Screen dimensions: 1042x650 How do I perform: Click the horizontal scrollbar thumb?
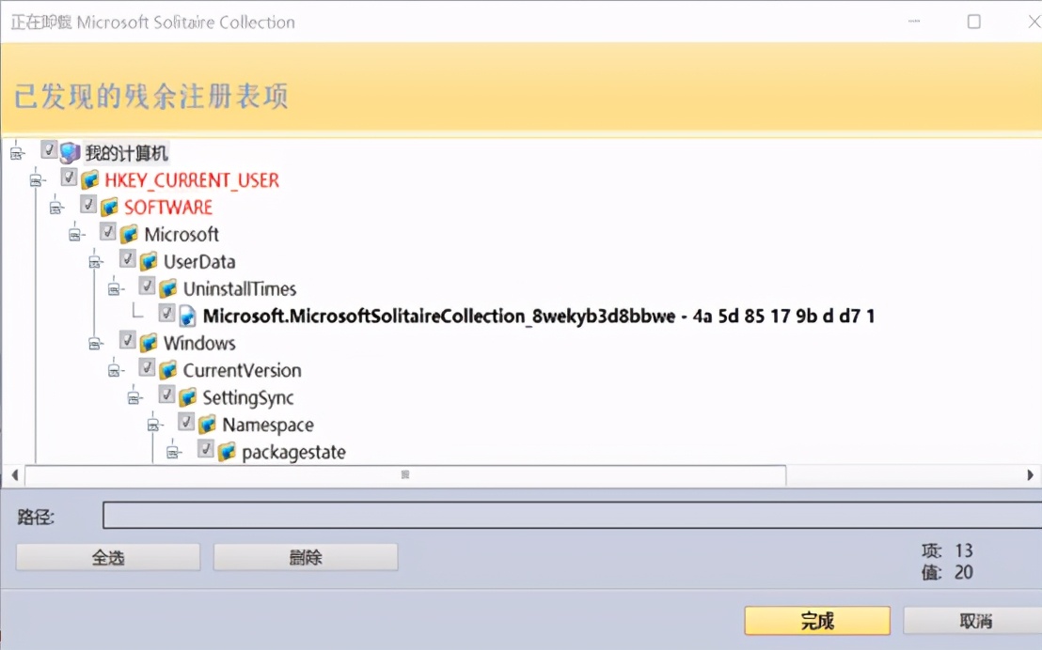[x=405, y=474]
